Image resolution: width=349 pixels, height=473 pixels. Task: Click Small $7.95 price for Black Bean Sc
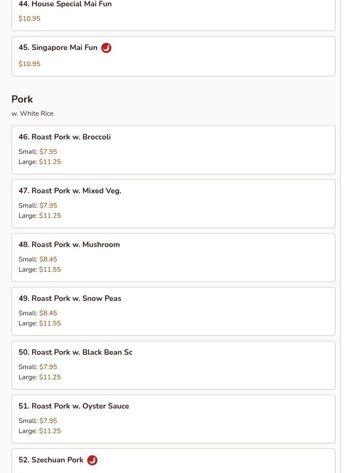pyautogui.click(x=48, y=367)
